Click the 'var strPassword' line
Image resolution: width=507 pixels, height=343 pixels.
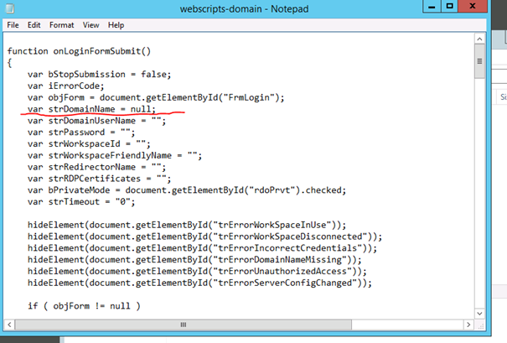81,133
